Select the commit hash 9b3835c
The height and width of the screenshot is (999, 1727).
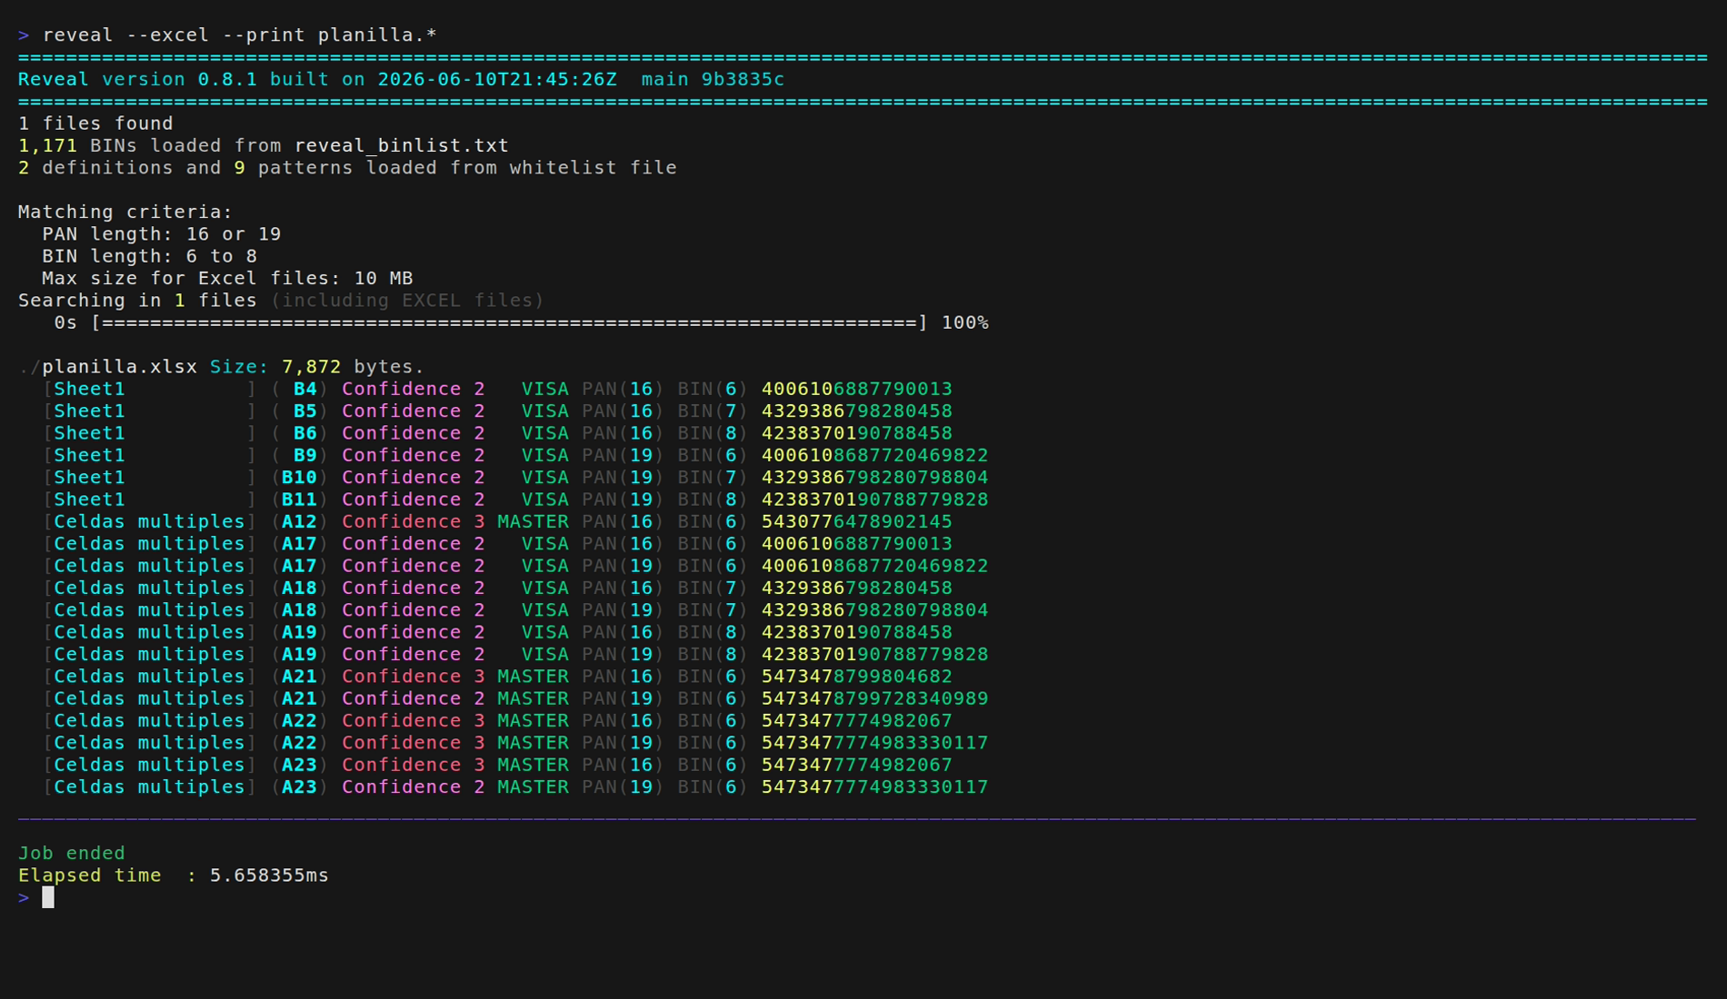click(x=743, y=80)
